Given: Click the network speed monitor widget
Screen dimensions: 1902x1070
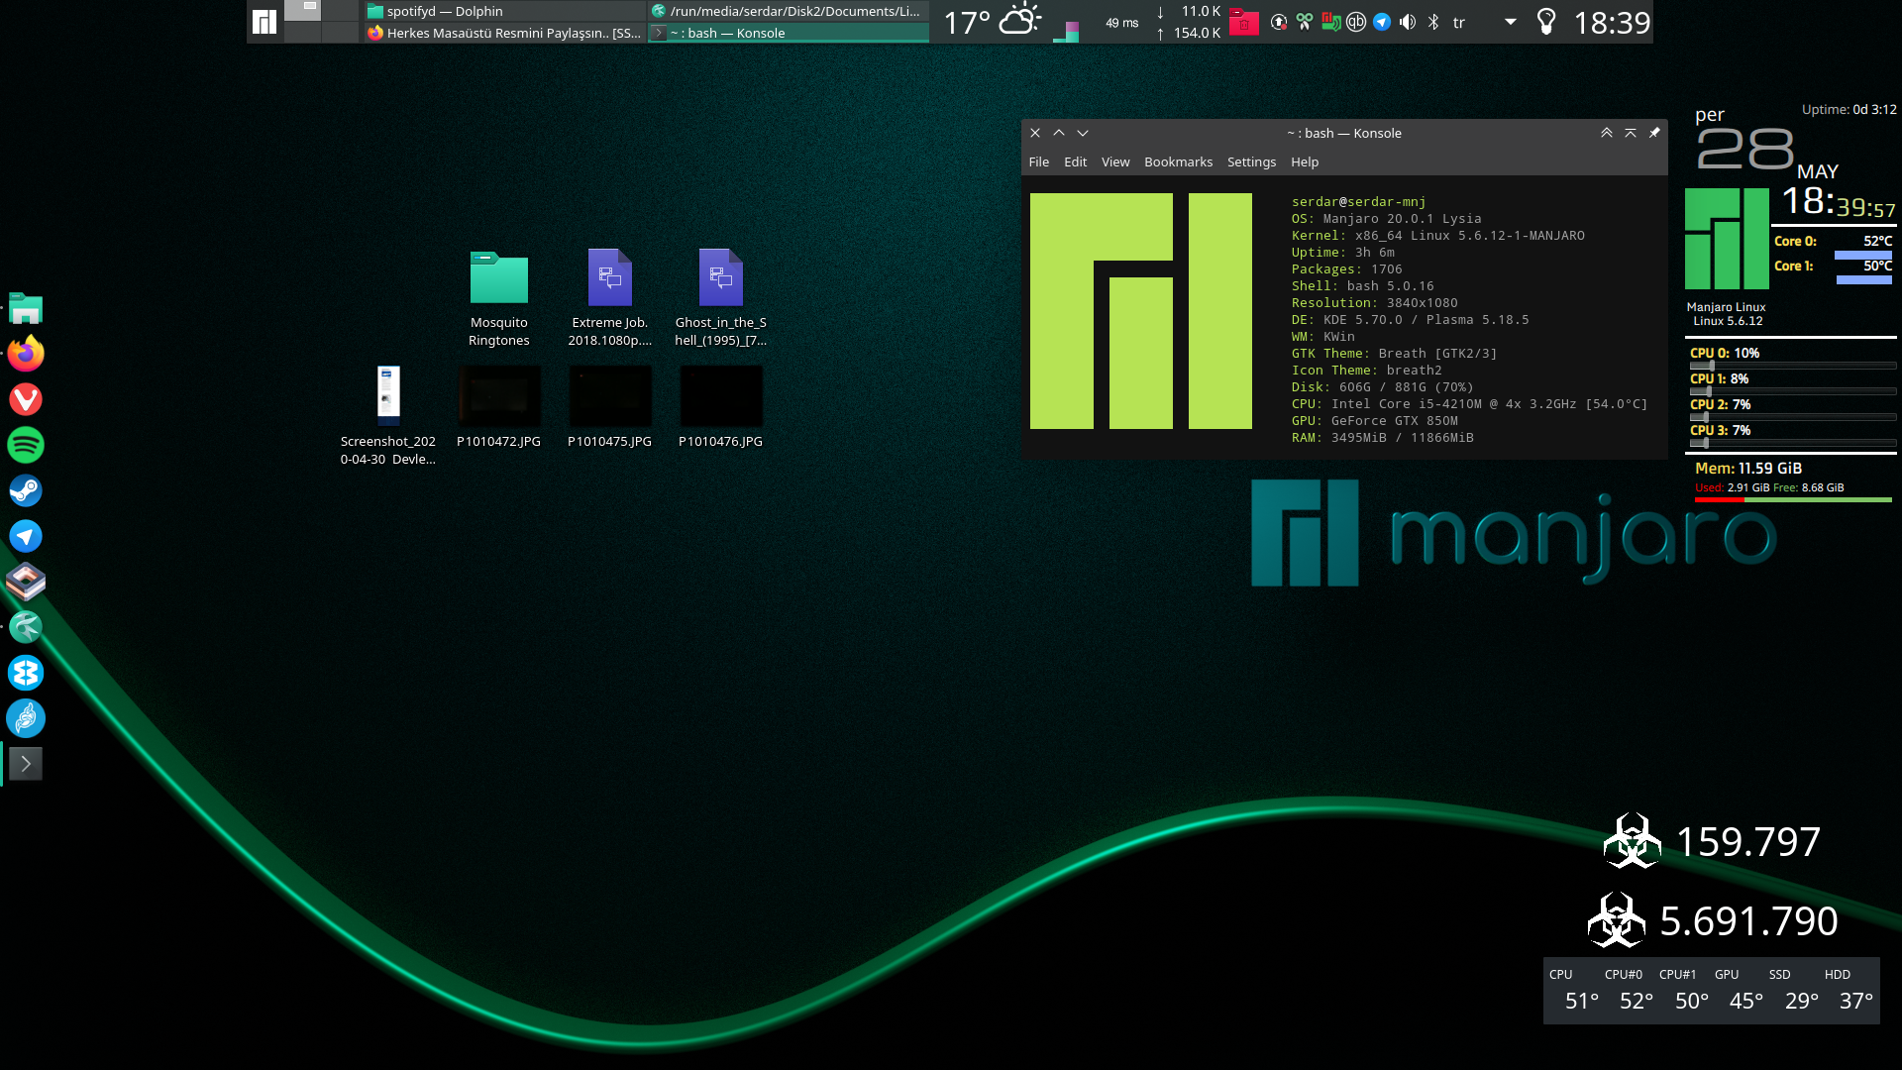Looking at the screenshot, I should click(1189, 22).
